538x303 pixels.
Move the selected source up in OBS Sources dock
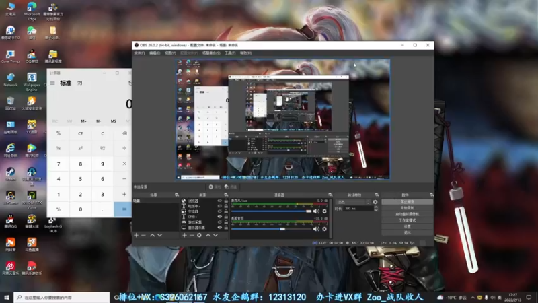(208, 235)
